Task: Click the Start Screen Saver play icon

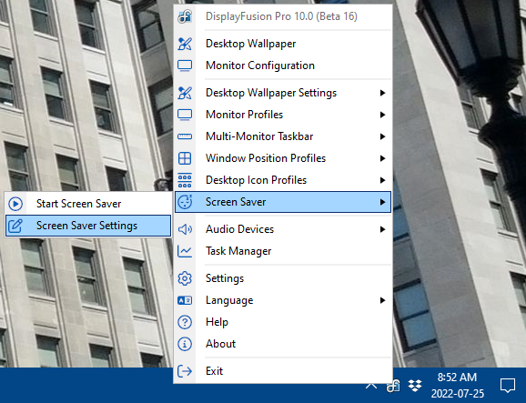Action: tap(15, 204)
